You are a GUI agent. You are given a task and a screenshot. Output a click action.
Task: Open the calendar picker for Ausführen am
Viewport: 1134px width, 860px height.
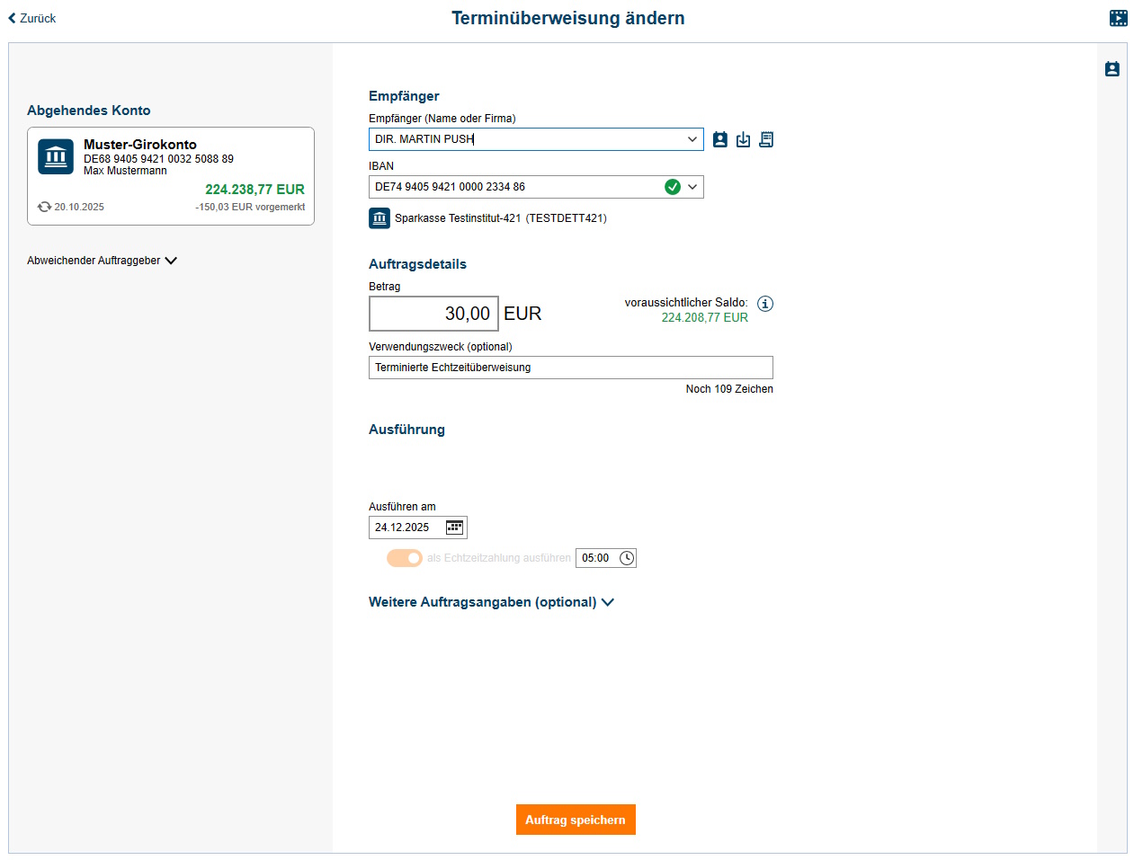(455, 528)
